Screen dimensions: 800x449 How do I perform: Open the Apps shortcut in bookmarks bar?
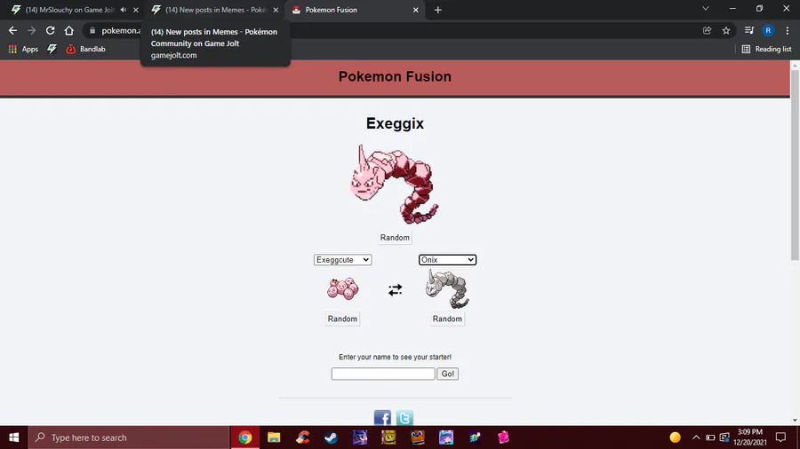[x=23, y=49]
